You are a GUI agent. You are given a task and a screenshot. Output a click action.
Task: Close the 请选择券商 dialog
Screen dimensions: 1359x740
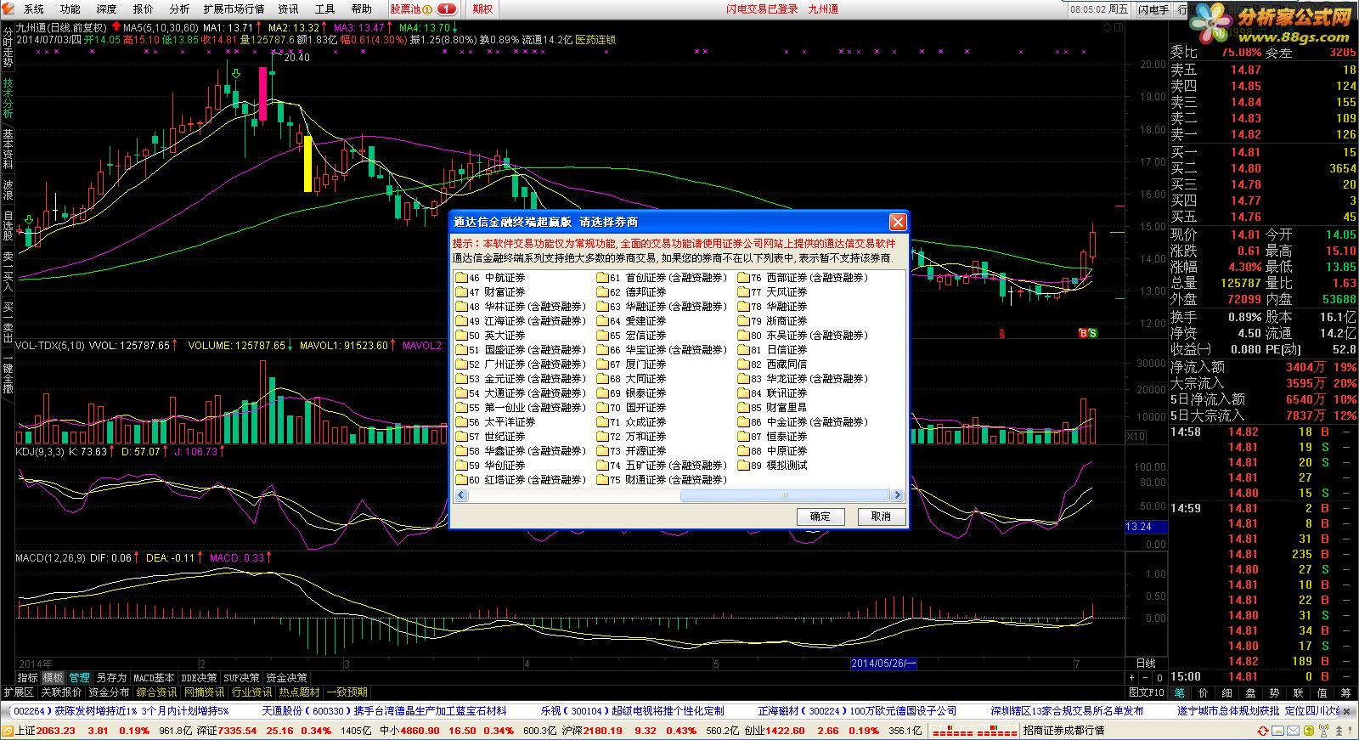pyautogui.click(x=898, y=223)
